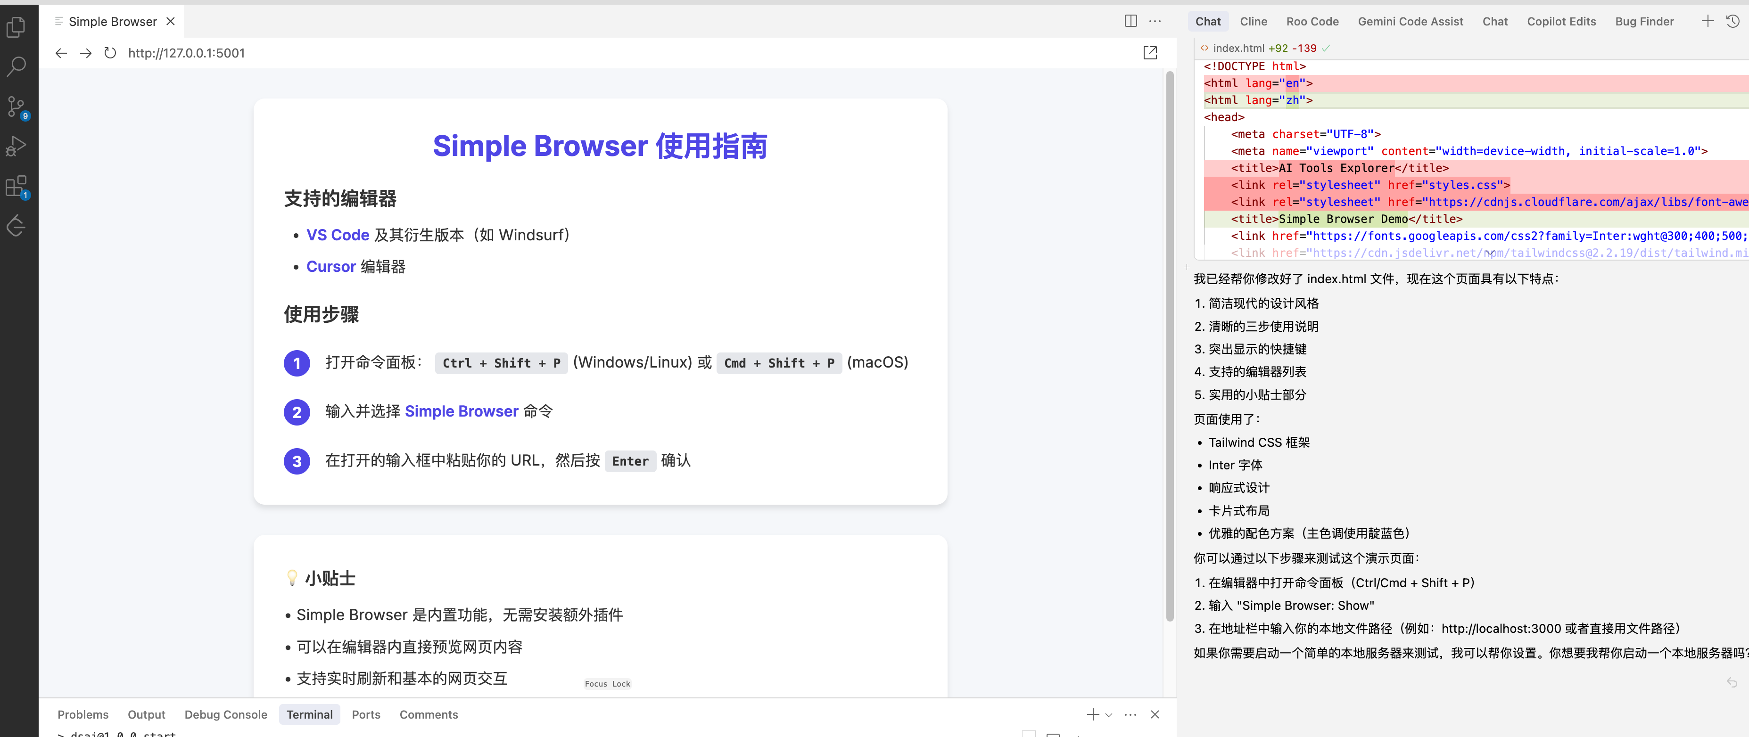Open the terminal launch profile dropdown
This screenshot has width=1749, height=737.
1109,714
